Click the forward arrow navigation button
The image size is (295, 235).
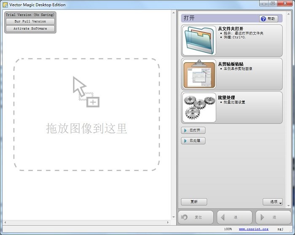(x=274, y=217)
